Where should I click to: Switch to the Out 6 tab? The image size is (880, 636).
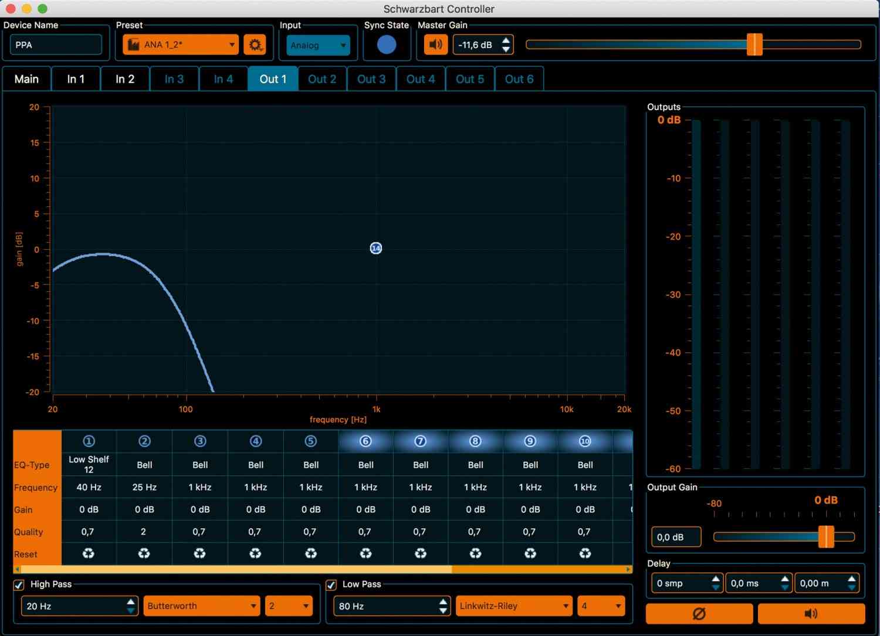coord(519,79)
